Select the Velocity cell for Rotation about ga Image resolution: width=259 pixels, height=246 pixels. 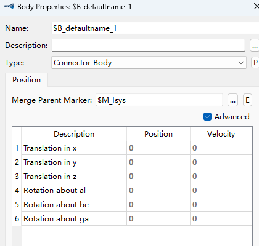click(x=221, y=218)
